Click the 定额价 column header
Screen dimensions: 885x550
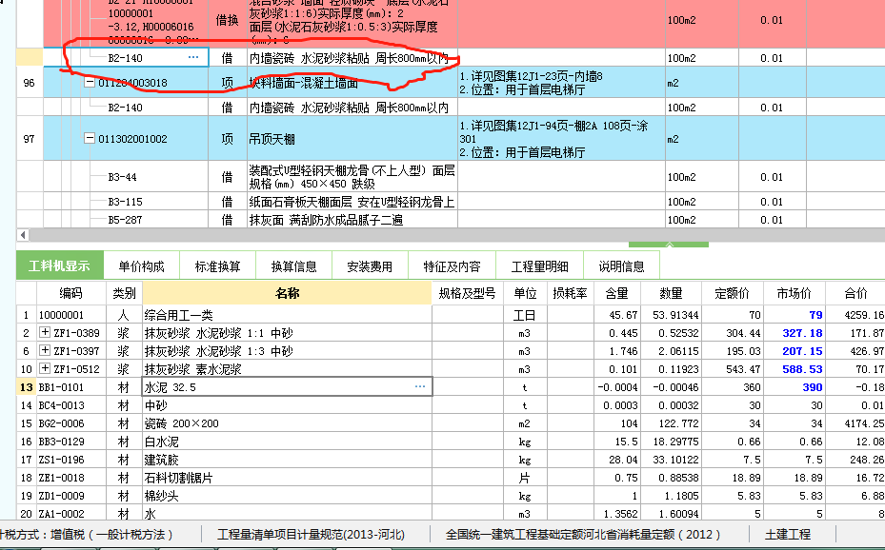point(732,293)
